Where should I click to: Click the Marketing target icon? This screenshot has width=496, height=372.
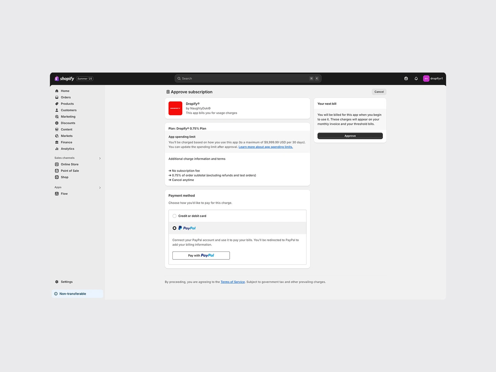pyautogui.click(x=57, y=117)
